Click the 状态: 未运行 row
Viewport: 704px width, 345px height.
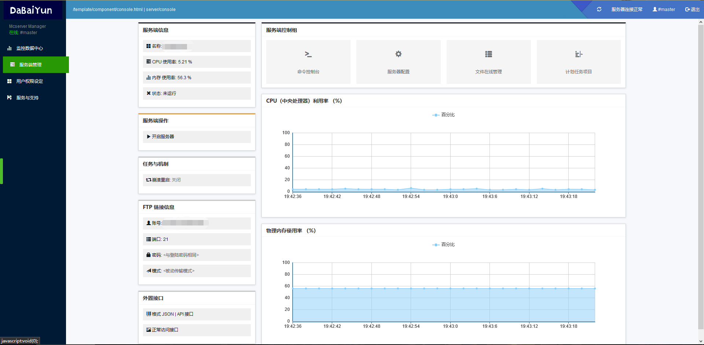[x=197, y=93]
